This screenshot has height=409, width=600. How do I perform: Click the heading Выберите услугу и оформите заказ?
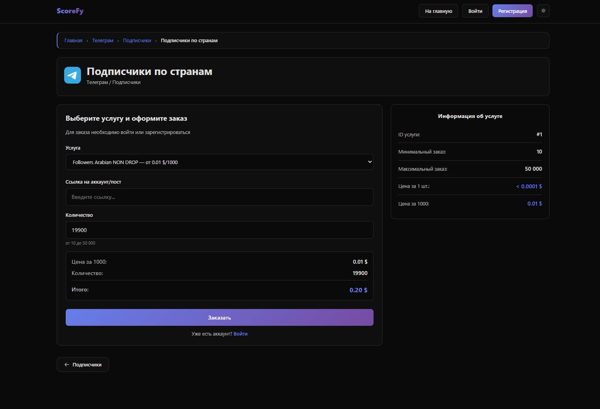pos(126,118)
